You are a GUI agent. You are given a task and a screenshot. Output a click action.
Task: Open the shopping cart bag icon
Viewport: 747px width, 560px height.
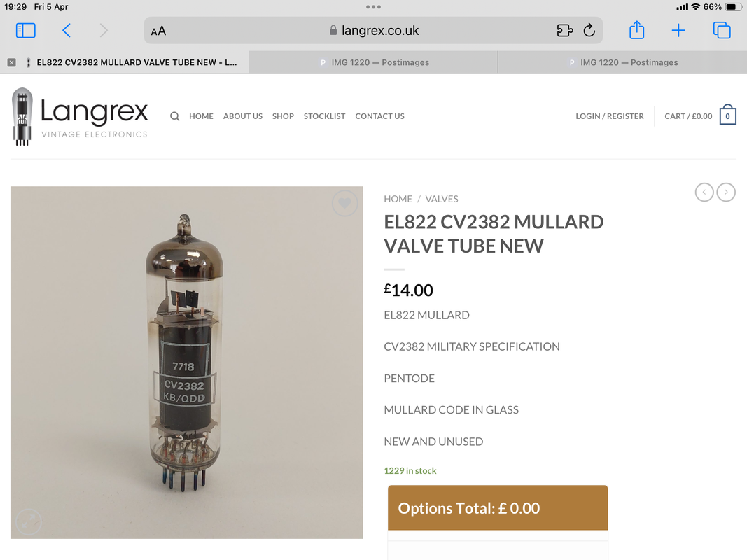click(728, 115)
